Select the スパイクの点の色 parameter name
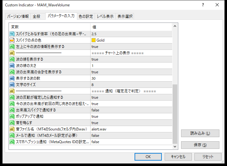This screenshot has width=227, height=166. point(28,40)
